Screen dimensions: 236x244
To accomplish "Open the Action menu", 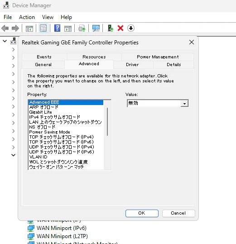I will pyautogui.click(x=27, y=17).
